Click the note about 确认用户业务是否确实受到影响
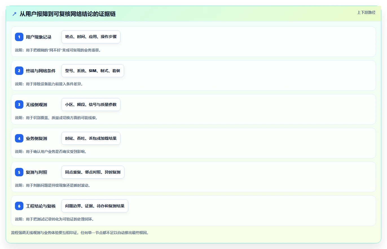387x249 pixels. (50, 152)
